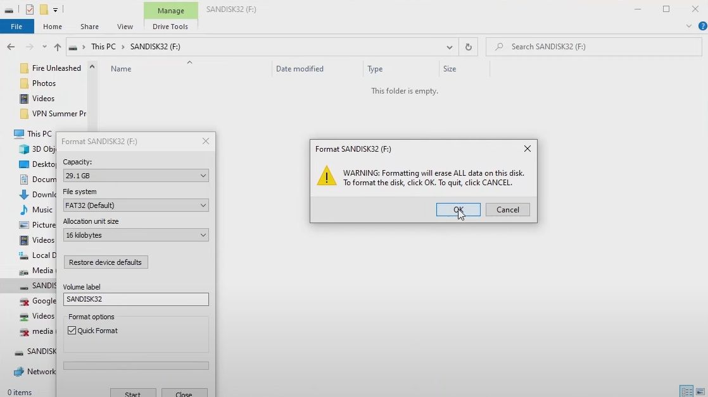Open the Capacity dropdown showing 29.1 GB

pos(136,175)
